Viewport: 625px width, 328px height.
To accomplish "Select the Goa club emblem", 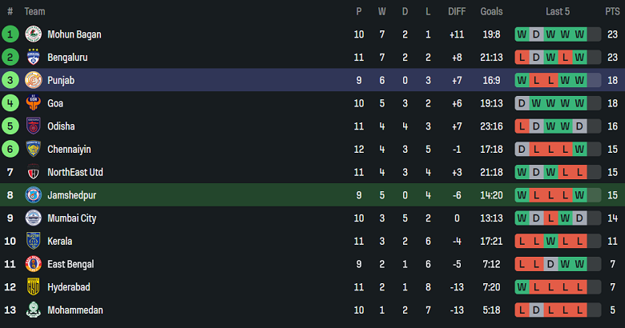I will [34, 103].
